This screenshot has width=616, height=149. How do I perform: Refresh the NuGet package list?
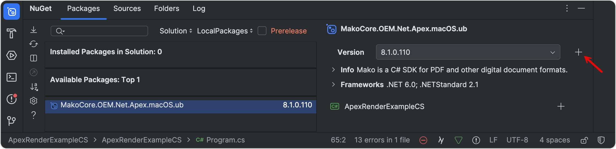pos(34,44)
